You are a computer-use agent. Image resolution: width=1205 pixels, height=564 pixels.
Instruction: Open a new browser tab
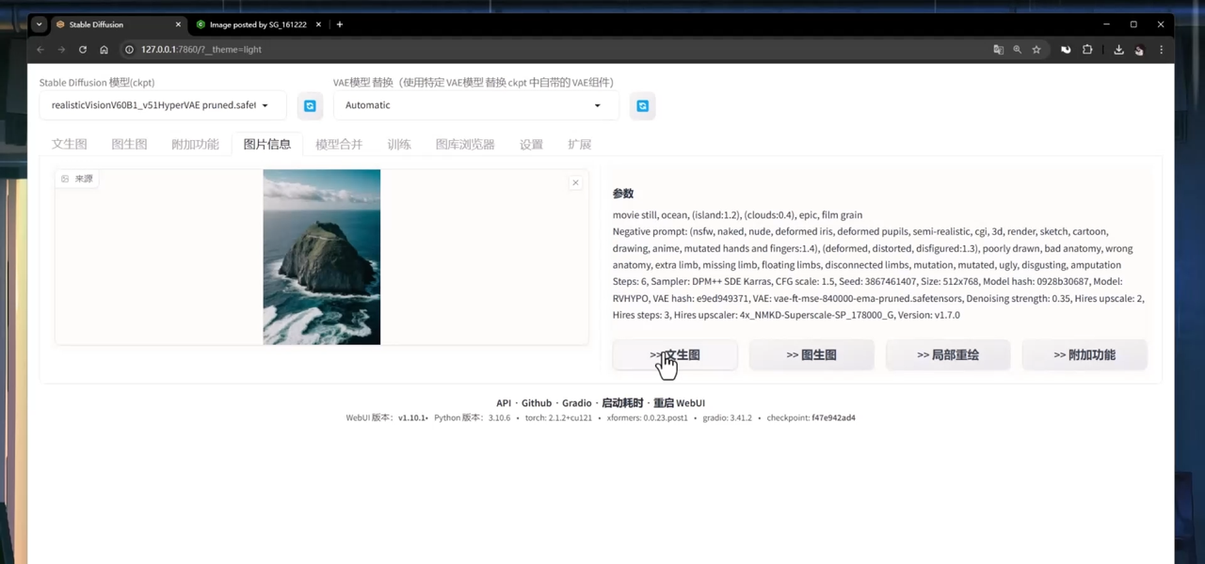coord(340,24)
